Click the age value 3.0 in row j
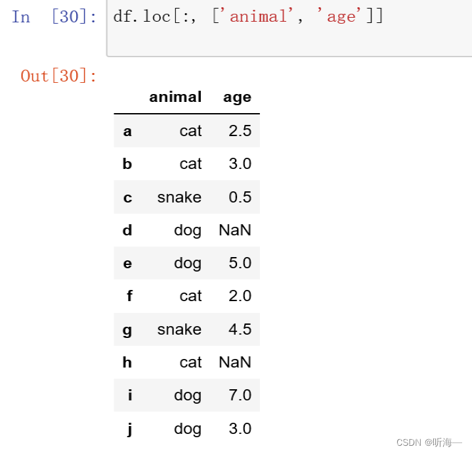472x453 pixels. coord(240,429)
